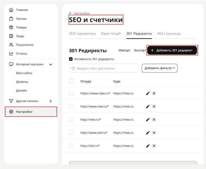Open Отчеты in the sidebar menu

(x=21, y=54)
